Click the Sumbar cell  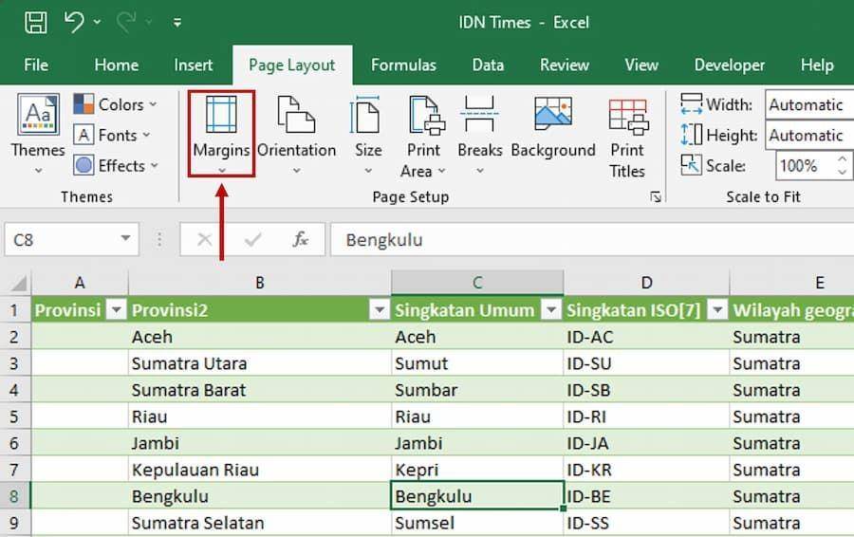(477, 390)
